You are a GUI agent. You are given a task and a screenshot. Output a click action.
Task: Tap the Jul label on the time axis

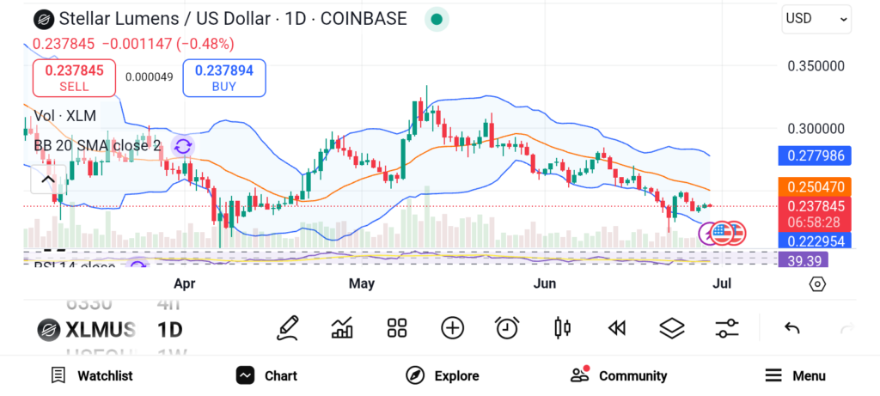point(722,283)
